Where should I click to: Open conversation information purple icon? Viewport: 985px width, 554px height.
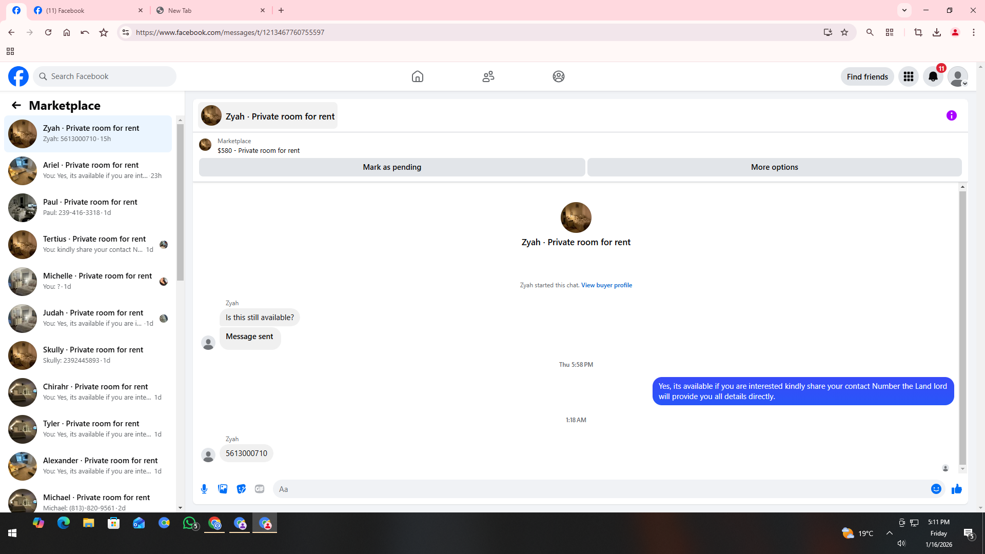(951, 115)
